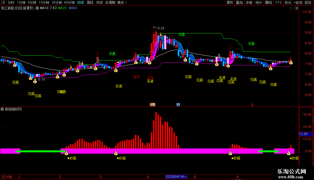Click the 返回 back button
The image size is (314, 180).
[308, 2]
